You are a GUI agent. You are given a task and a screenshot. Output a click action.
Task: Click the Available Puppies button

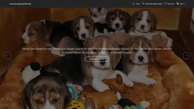pyautogui.click(x=97, y=59)
